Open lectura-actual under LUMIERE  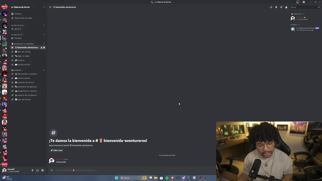[28, 78]
